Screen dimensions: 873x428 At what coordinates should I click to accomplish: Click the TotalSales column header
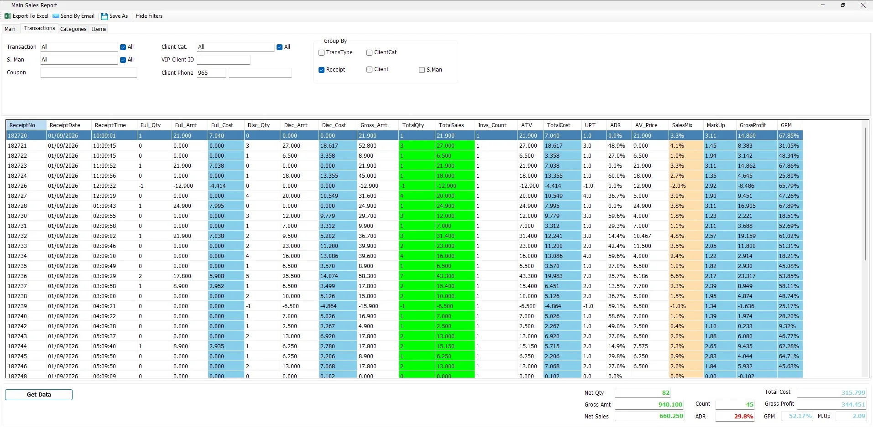455,125
